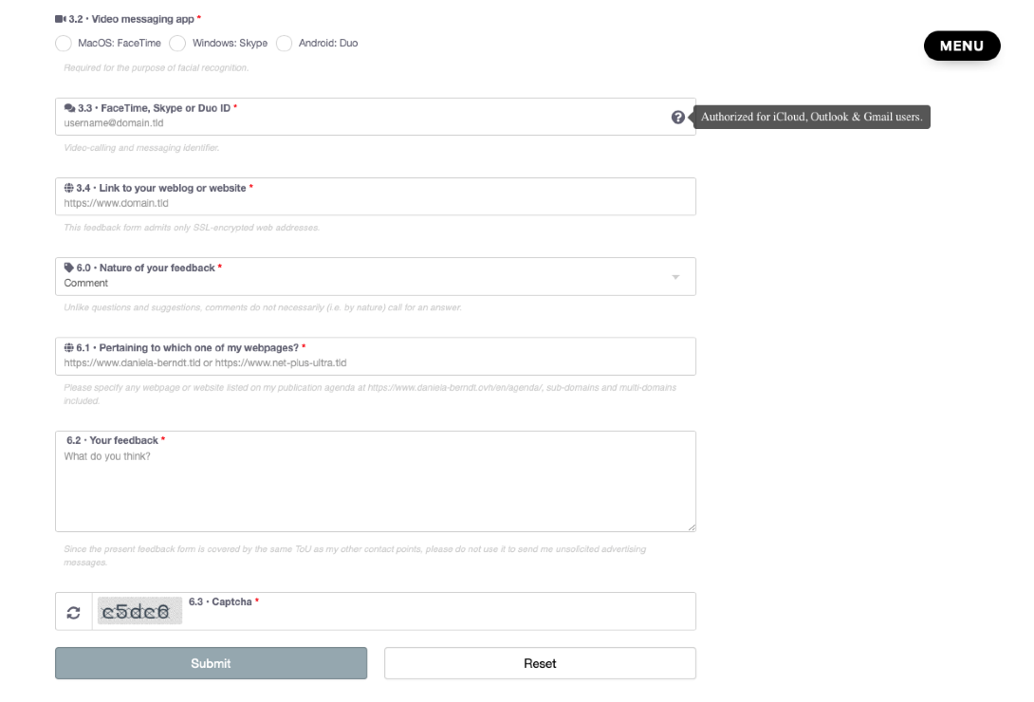Open the MENU in the top right corner
This screenshot has height=702, width=1034.
click(x=962, y=45)
